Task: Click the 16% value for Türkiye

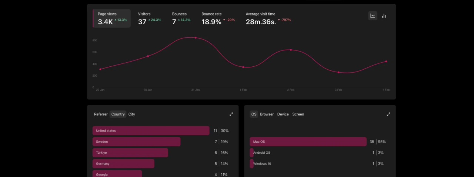Action: pyautogui.click(x=224, y=153)
